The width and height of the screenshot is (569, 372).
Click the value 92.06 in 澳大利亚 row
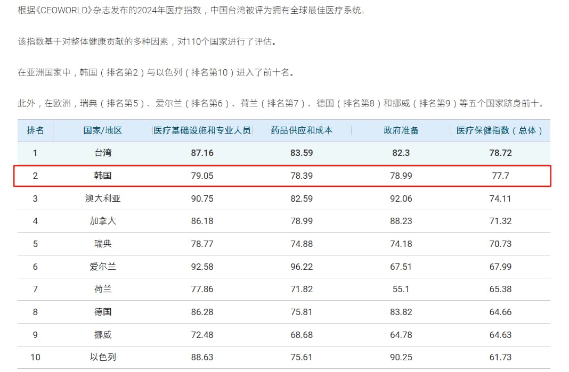pyautogui.click(x=401, y=199)
